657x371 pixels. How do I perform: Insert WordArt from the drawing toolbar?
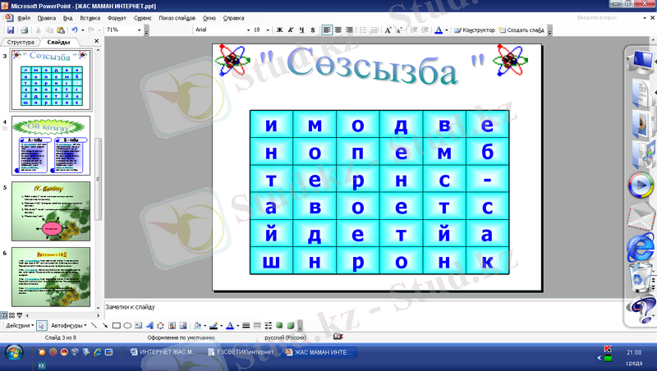149,326
